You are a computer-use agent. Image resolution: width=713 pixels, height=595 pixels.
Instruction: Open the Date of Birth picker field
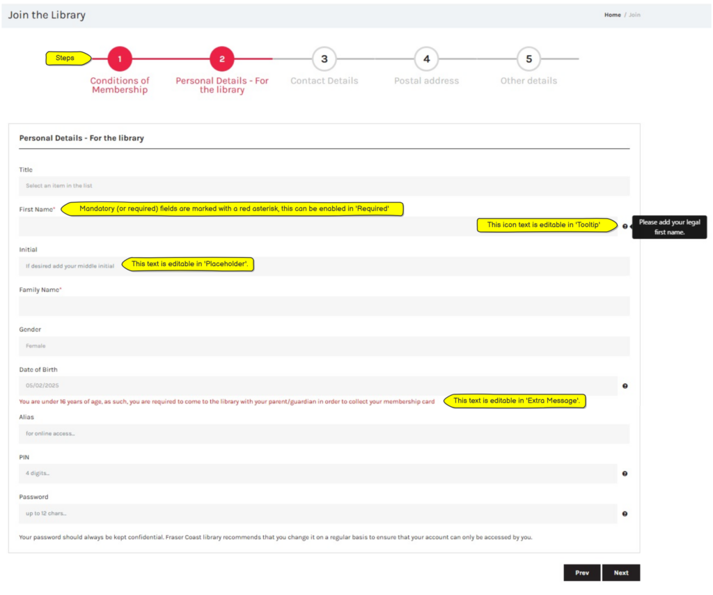[317, 386]
